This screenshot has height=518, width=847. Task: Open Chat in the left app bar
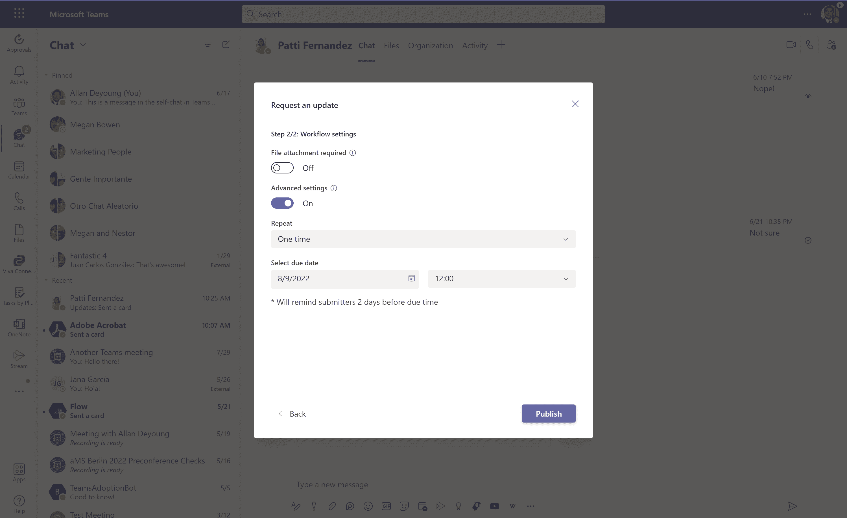19,138
